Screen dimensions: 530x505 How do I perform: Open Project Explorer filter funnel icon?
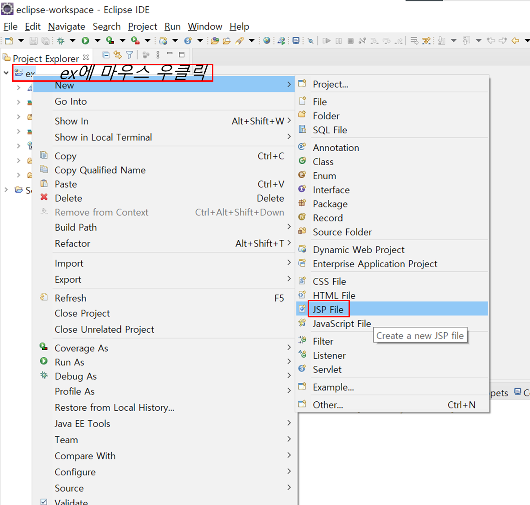pyautogui.click(x=129, y=55)
